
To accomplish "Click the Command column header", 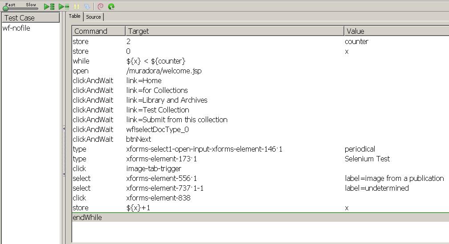I will [98, 31].
